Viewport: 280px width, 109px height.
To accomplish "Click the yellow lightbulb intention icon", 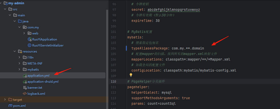I will (131, 75).
